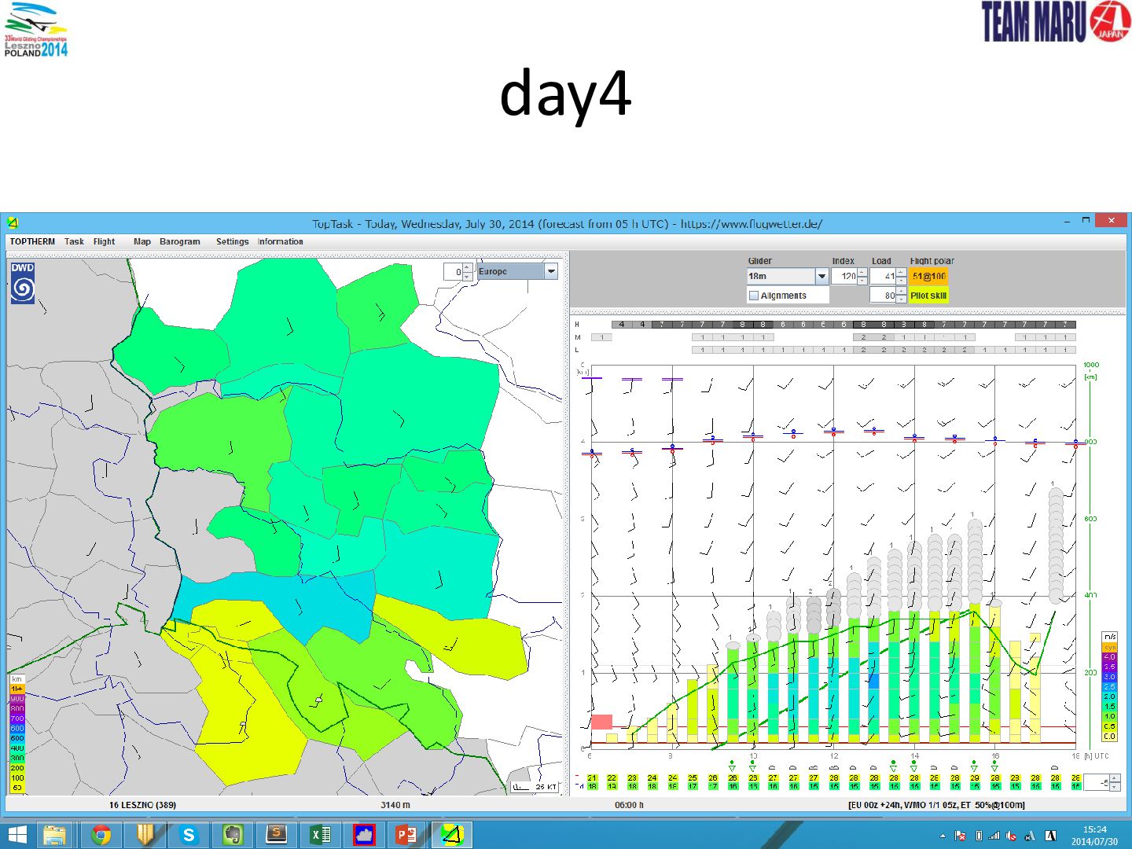Screen dimensions: 1132x849
Task: Click the 16 LESZNO (389) status text
Action: point(142,805)
